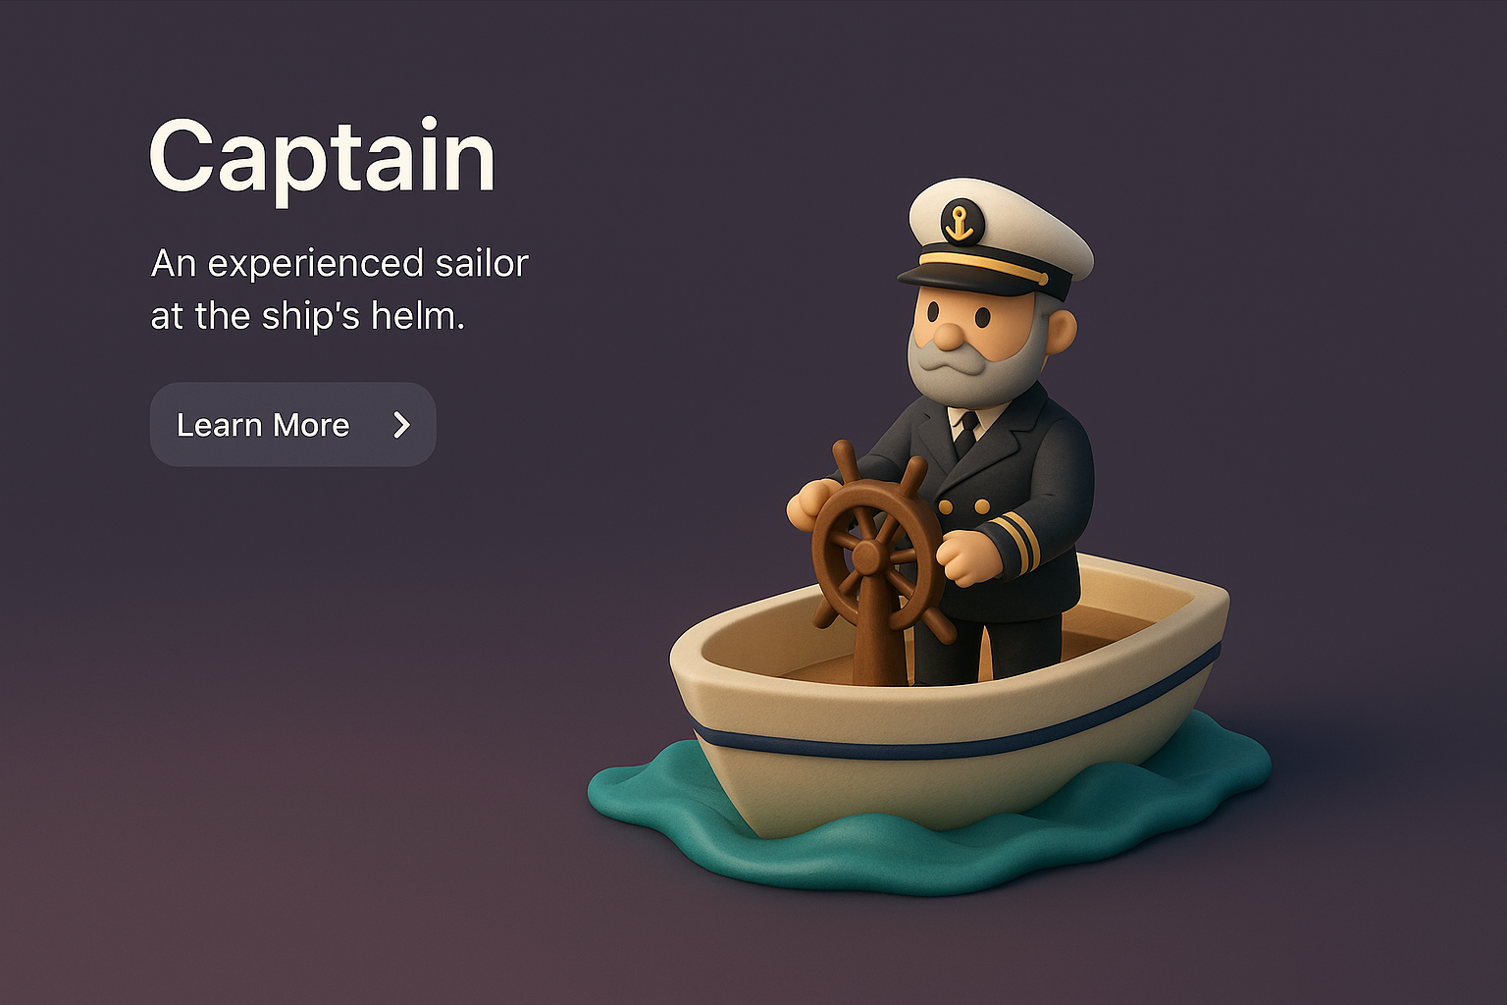Click the captain's hand on the wheel's left side
1507x1005 pixels.
point(814,502)
